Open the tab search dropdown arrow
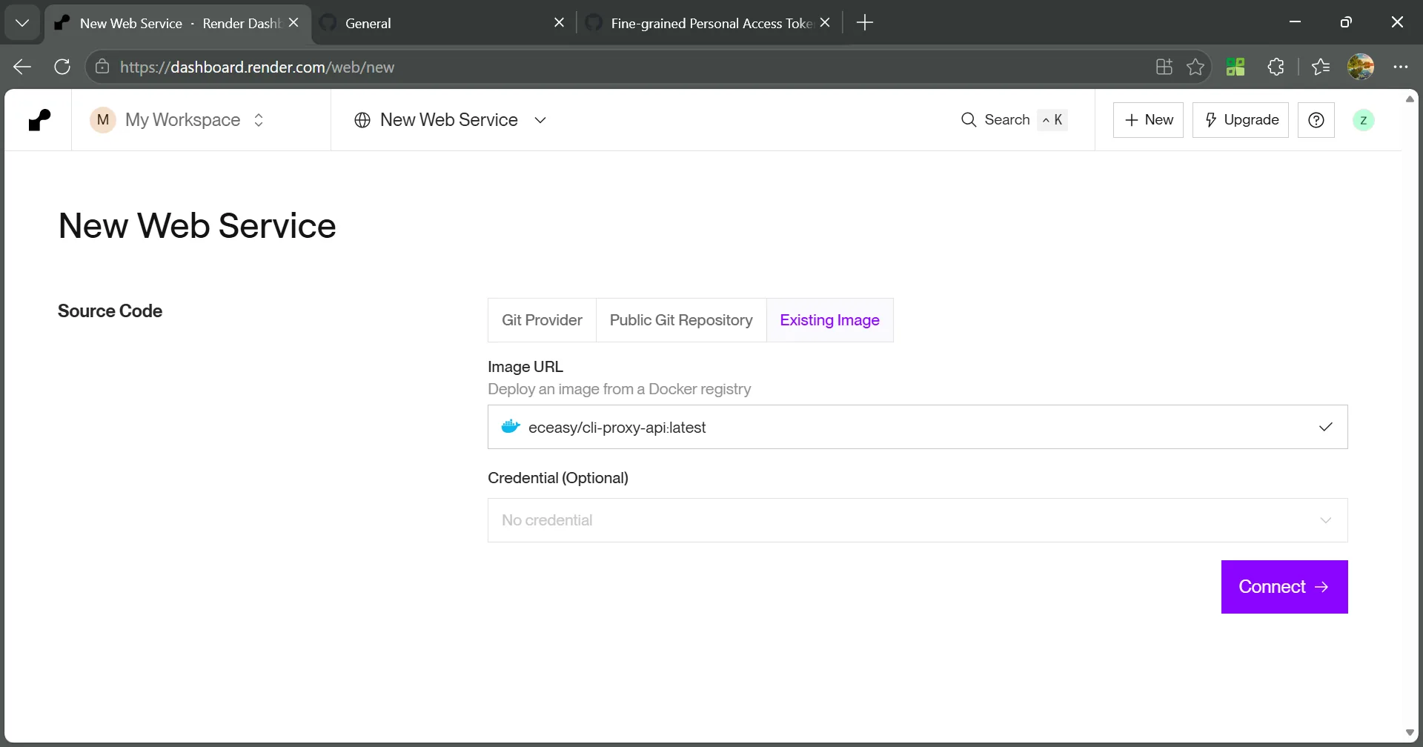This screenshot has width=1423, height=747. click(x=22, y=23)
